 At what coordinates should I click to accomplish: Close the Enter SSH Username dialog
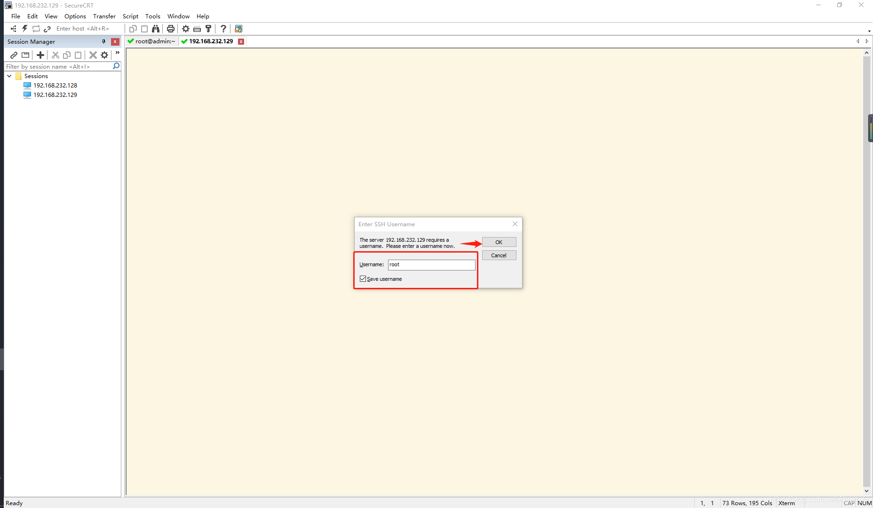tap(515, 224)
